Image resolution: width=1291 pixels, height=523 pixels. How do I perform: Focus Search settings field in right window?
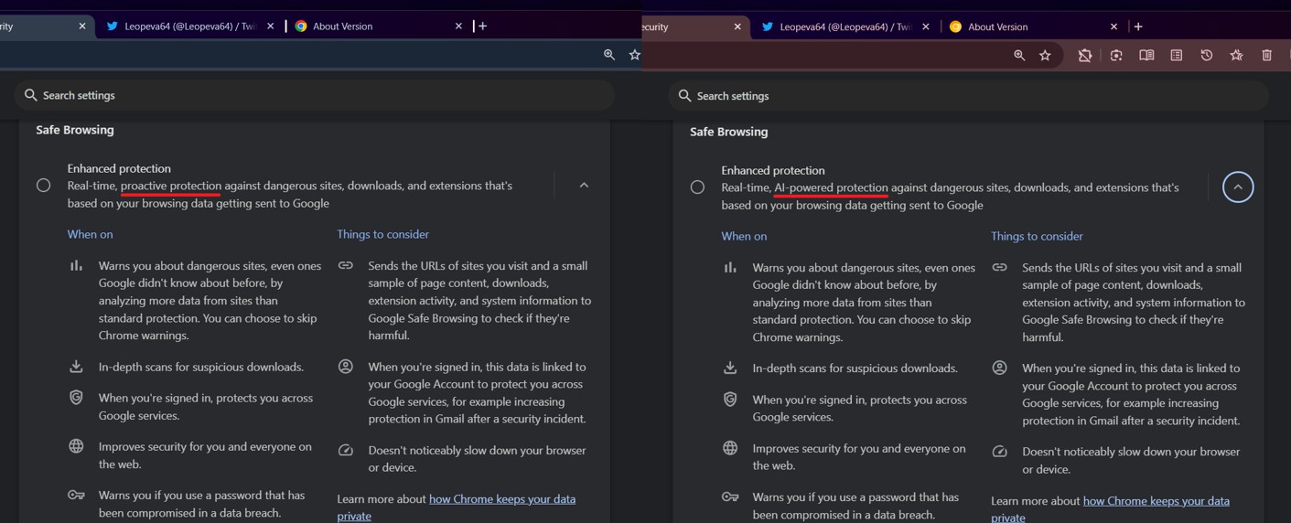[968, 96]
